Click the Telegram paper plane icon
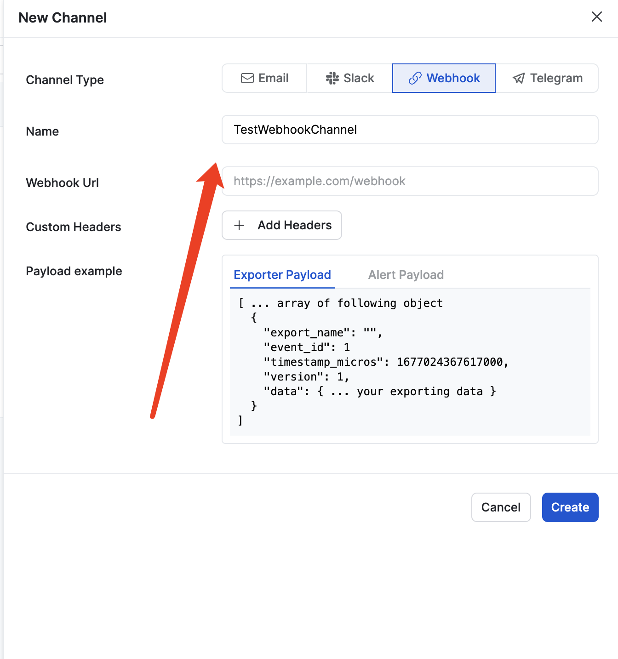 (x=519, y=78)
